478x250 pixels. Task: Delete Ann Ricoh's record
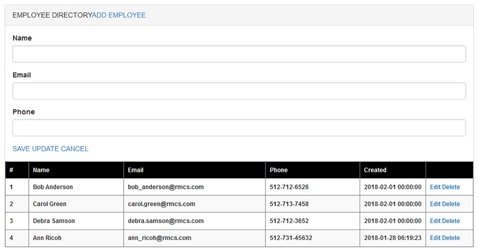coord(451,238)
